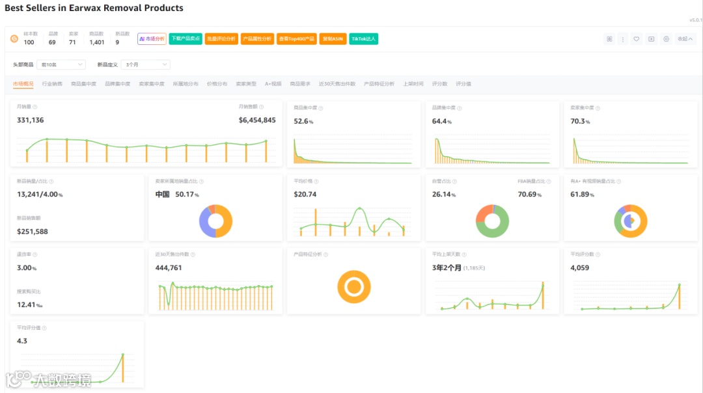This screenshot has width=703, height=393.
Task: Click help icon next to 产品特征分析 card title
Action: 325,254
